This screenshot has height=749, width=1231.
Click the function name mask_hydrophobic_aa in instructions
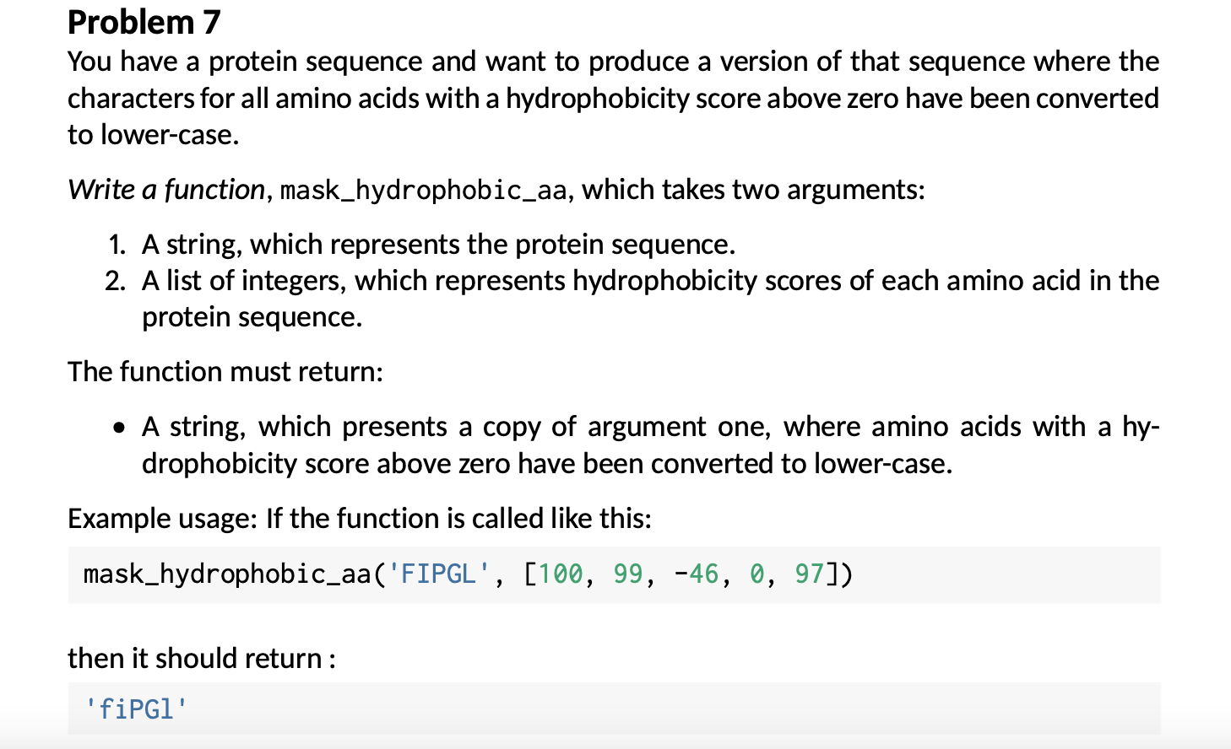(x=423, y=191)
